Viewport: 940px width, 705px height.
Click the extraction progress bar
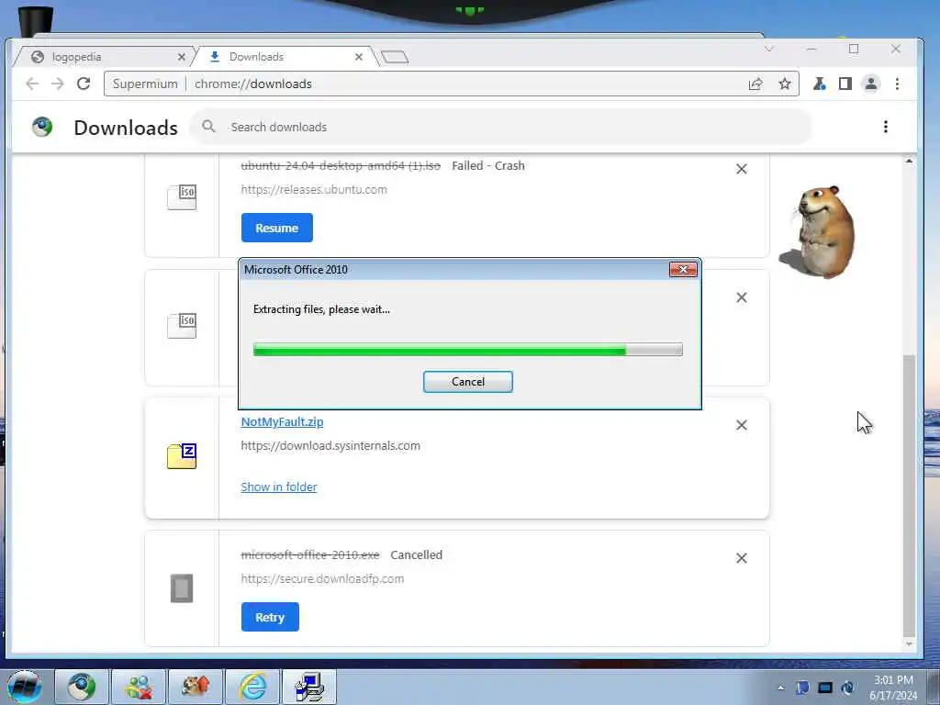467,350
